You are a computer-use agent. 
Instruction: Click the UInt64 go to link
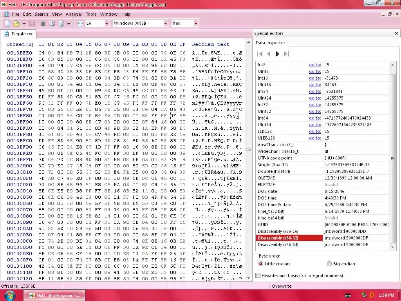[x=315, y=125]
